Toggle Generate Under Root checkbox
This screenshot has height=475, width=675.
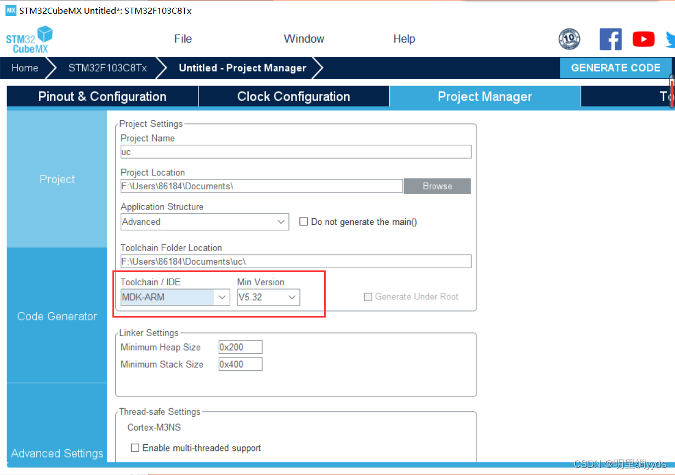pos(368,297)
